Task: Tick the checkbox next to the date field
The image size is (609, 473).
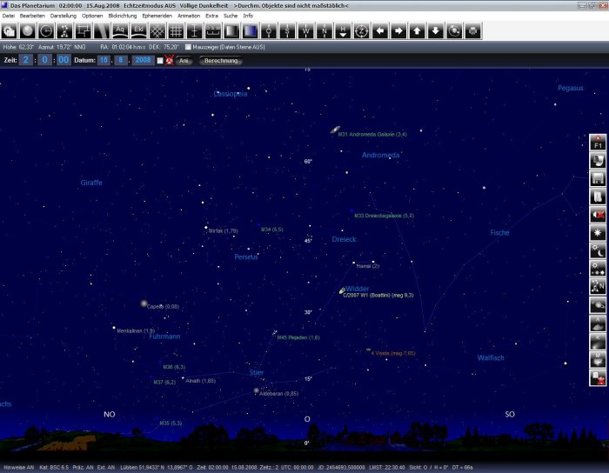Action: 159,61
